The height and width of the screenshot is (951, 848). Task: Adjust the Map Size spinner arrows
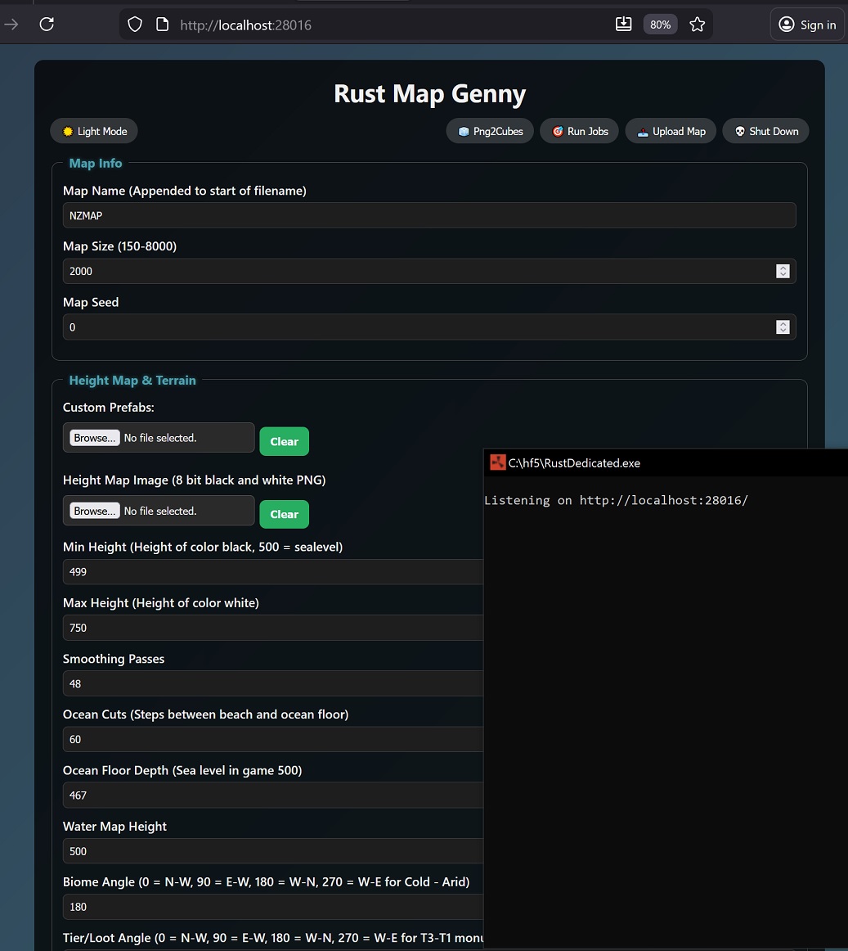point(783,271)
